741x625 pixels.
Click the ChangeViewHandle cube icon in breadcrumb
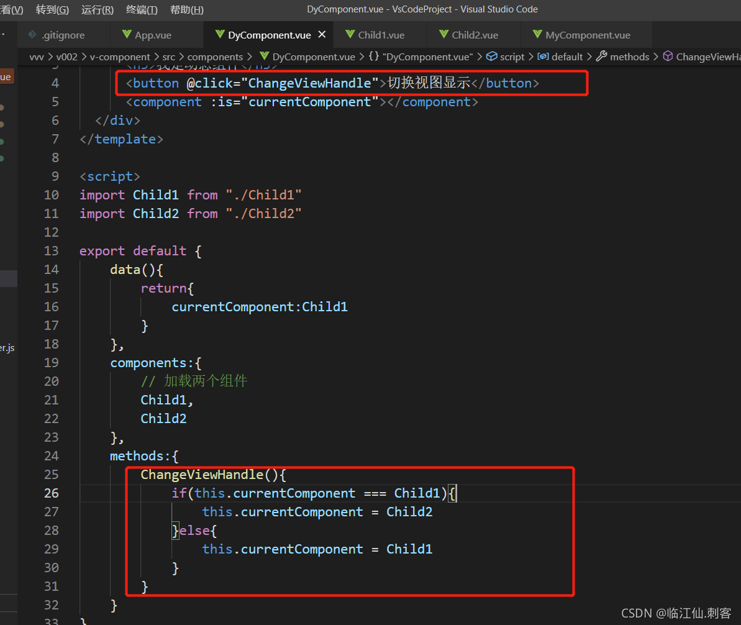pos(668,57)
